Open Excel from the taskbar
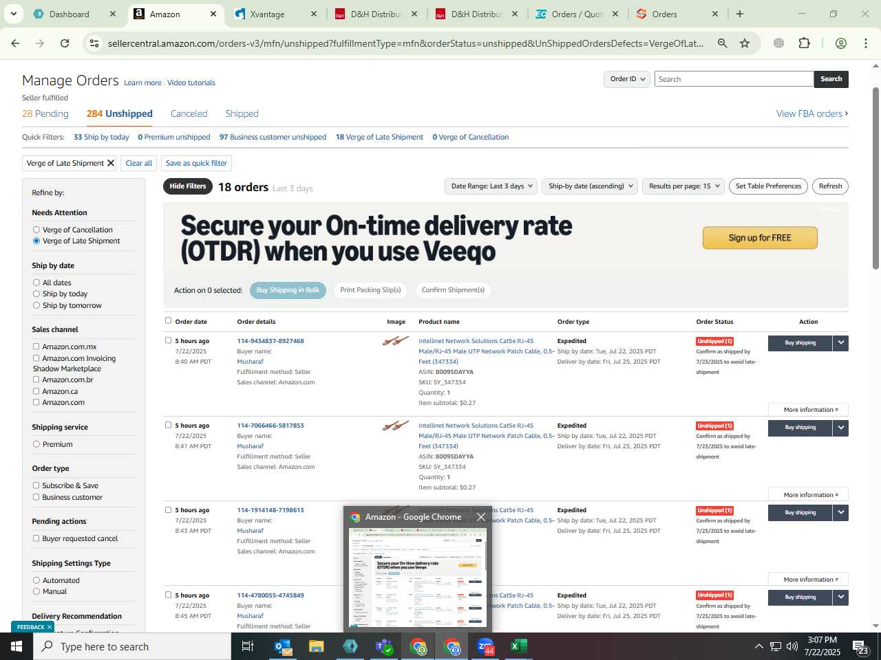The image size is (881, 660). coord(518,646)
